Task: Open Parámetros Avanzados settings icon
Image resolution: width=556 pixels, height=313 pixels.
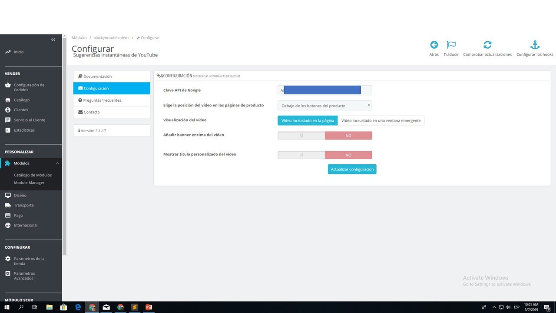Action: [x=8, y=273]
